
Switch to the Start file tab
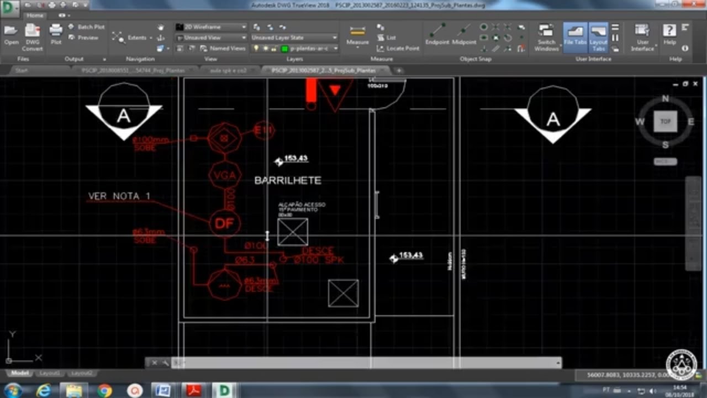click(22, 70)
